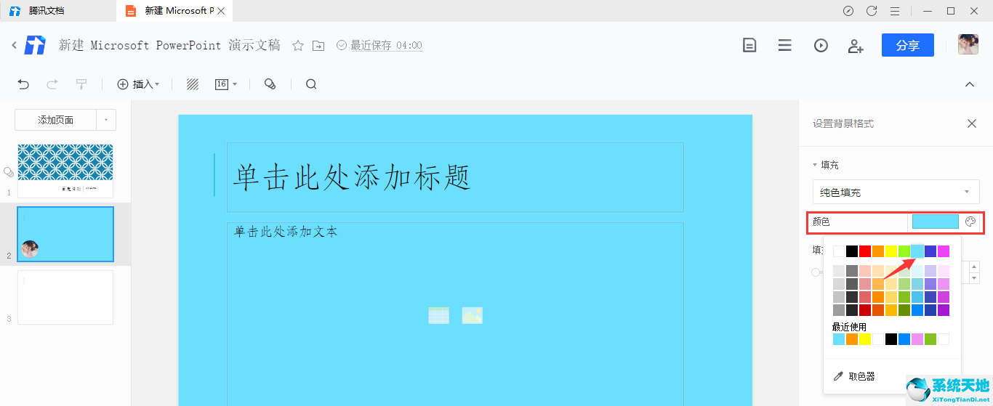Click the insert picture icon on slide
The width and height of the screenshot is (993, 406).
tap(473, 315)
